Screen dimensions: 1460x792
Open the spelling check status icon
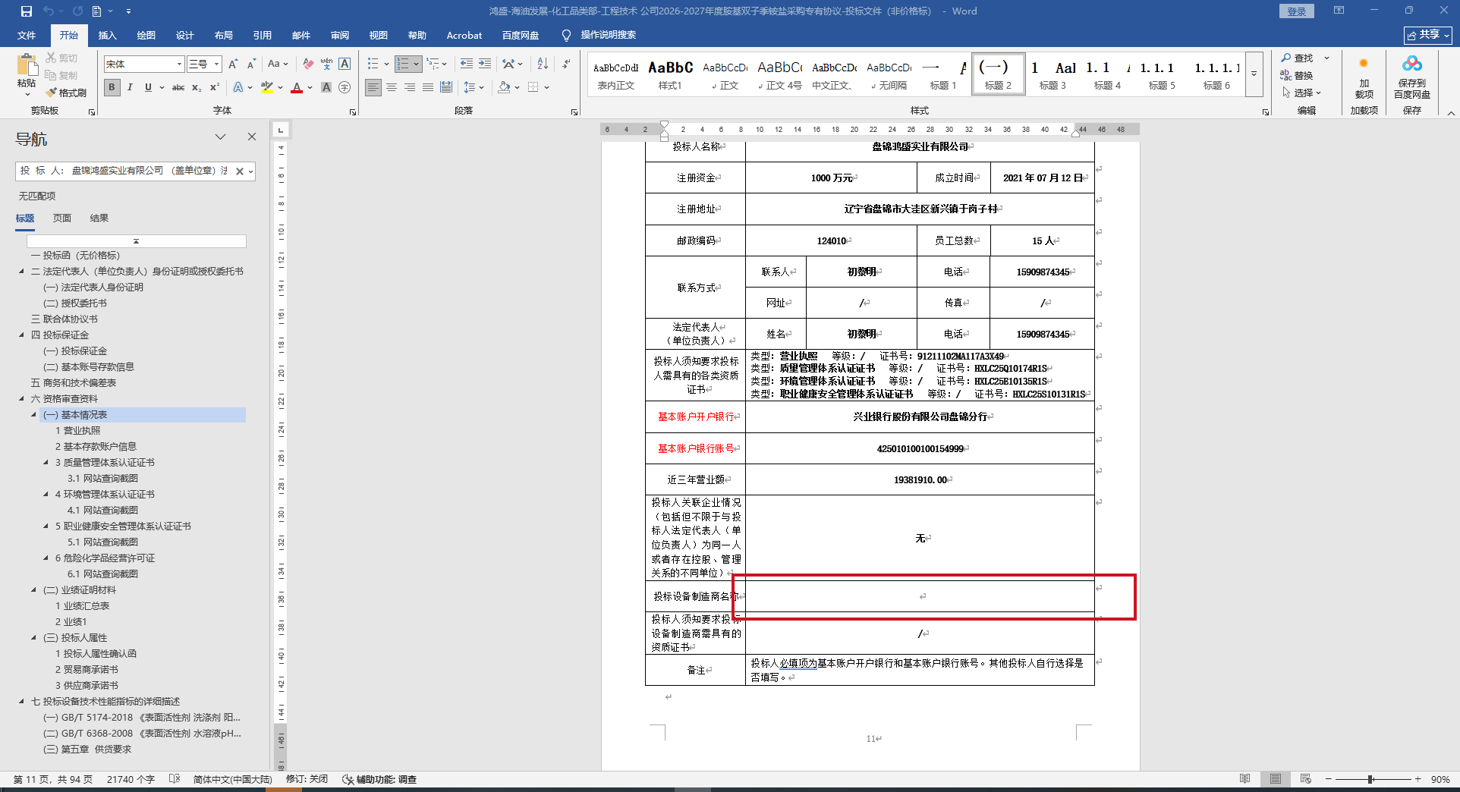(x=175, y=779)
